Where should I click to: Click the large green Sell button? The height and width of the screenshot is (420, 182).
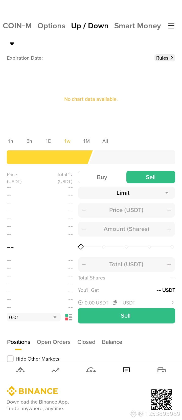126,316
